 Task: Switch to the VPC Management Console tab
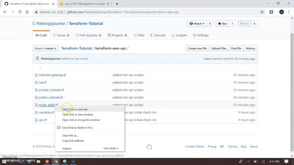pos(85,4)
